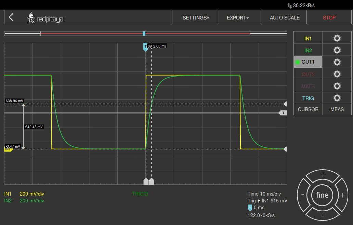Image resolution: width=353 pixels, height=225 pixels.
Task: Toggle IN2 channel visibility
Action: [308, 50]
